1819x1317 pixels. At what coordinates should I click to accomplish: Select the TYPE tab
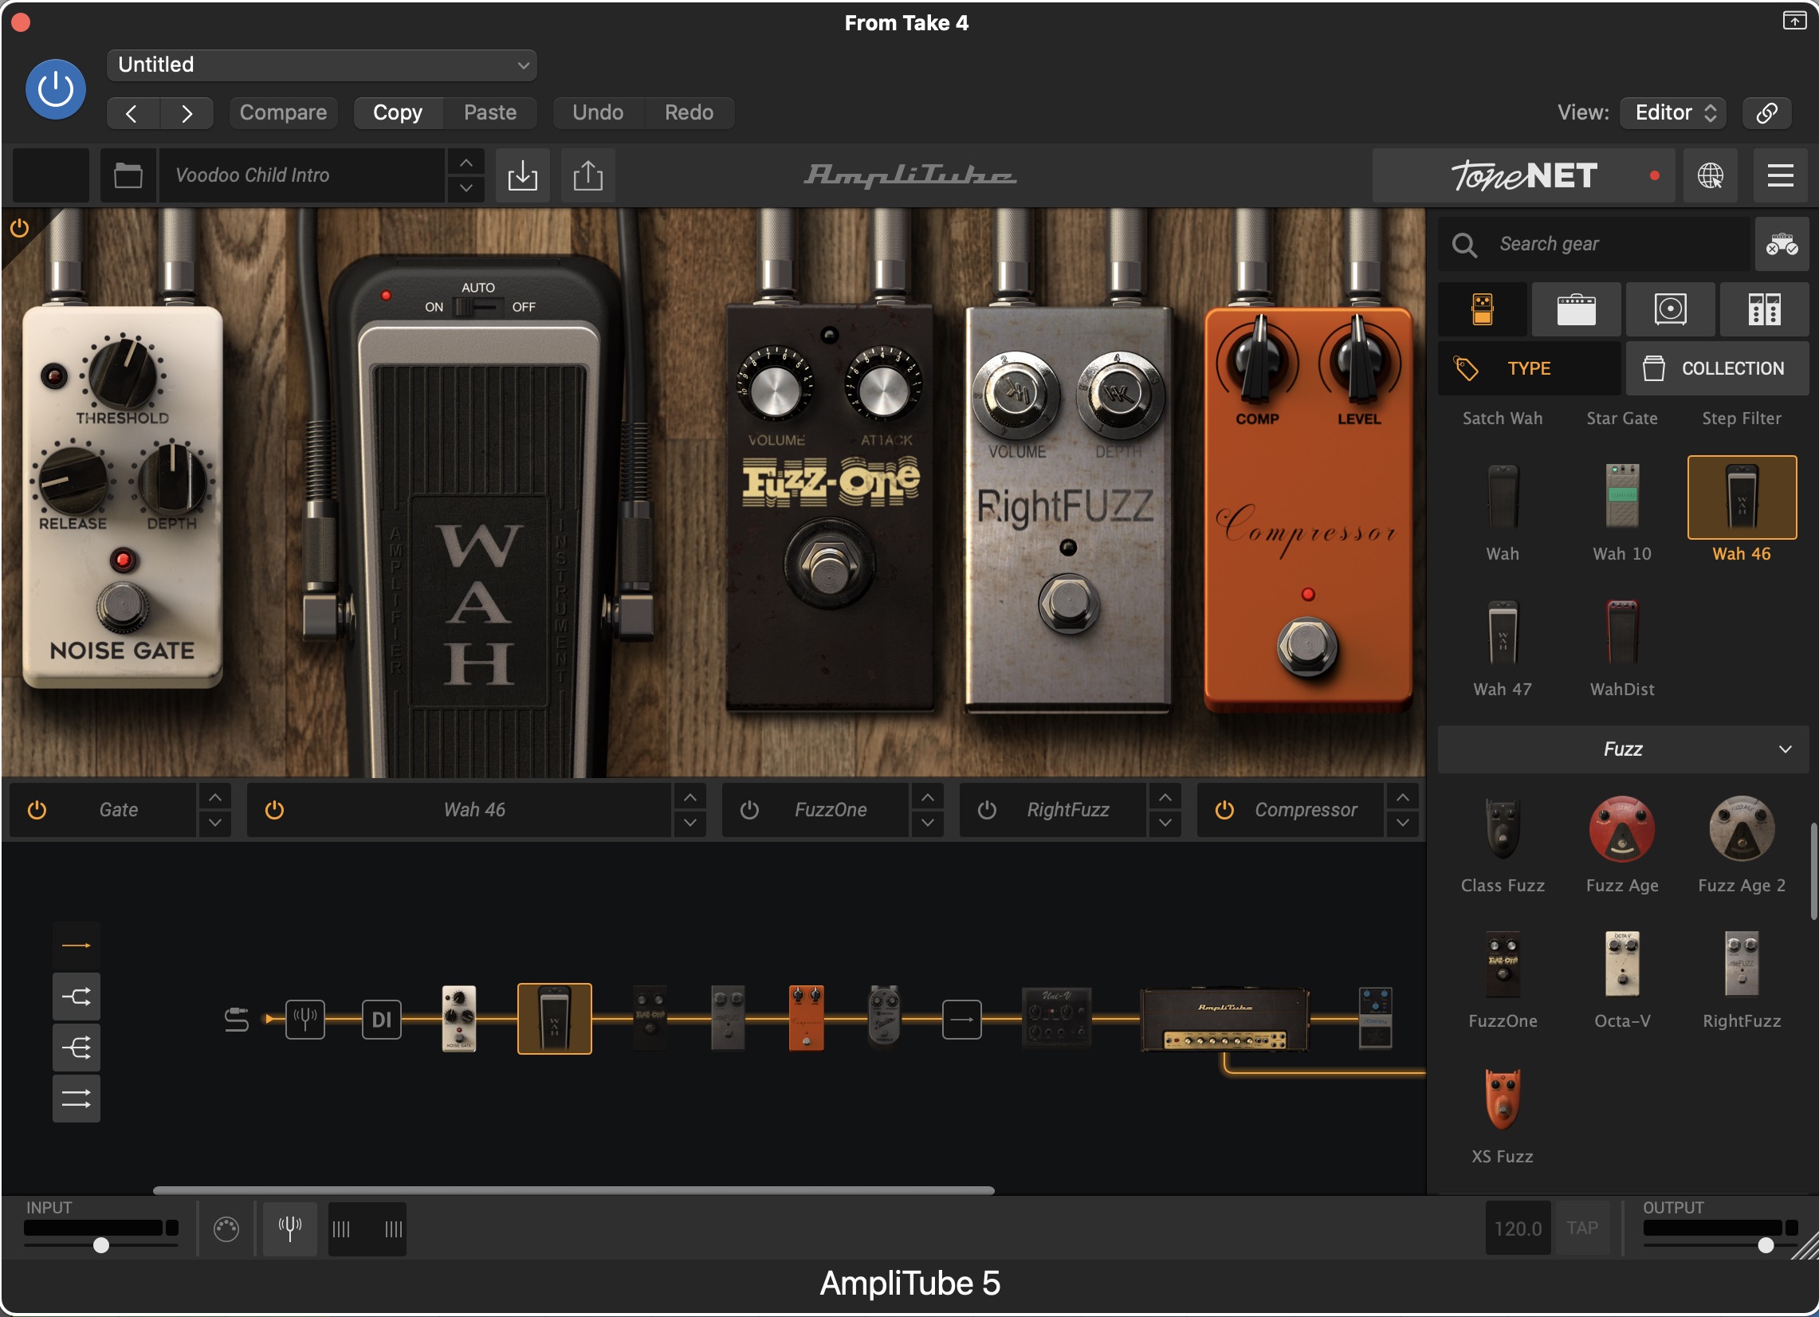pos(1528,368)
